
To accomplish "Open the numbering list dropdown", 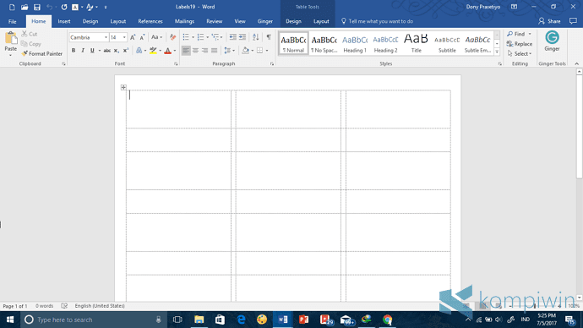I will coord(208,37).
